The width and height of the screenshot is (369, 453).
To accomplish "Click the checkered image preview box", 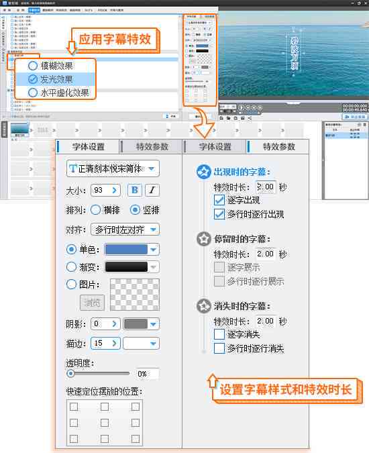I will [135, 295].
